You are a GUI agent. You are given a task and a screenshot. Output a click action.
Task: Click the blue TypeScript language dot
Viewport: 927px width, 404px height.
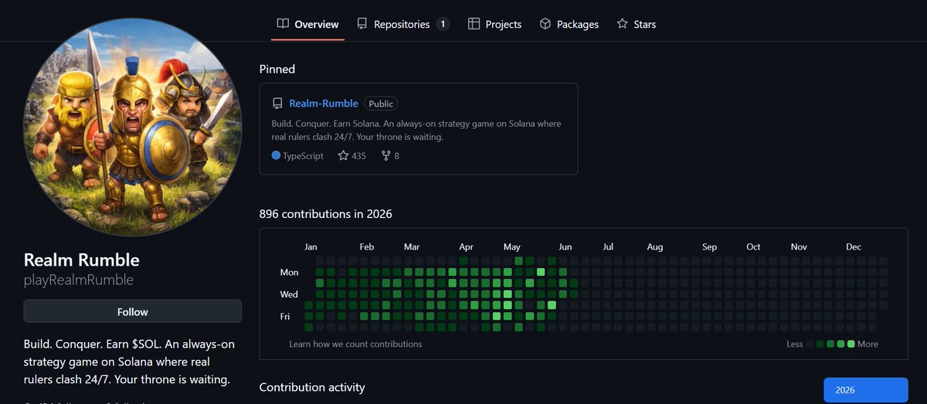pos(277,155)
